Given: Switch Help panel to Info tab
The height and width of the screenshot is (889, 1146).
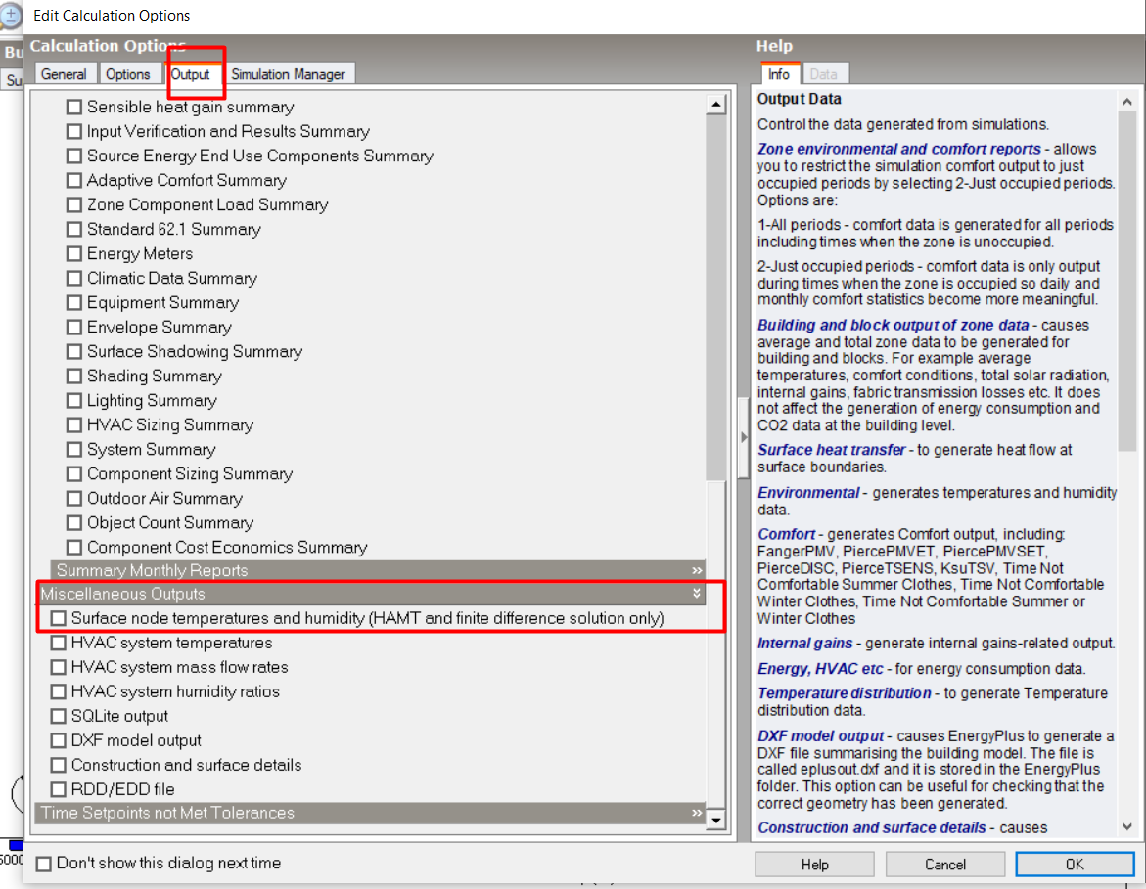Looking at the screenshot, I should 779,74.
